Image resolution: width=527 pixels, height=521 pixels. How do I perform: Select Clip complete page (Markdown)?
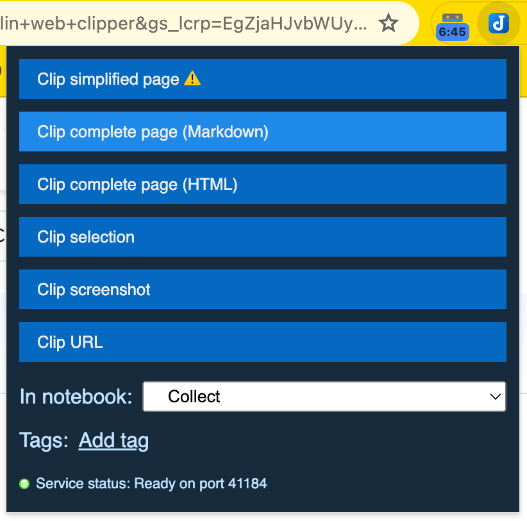click(263, 132)
